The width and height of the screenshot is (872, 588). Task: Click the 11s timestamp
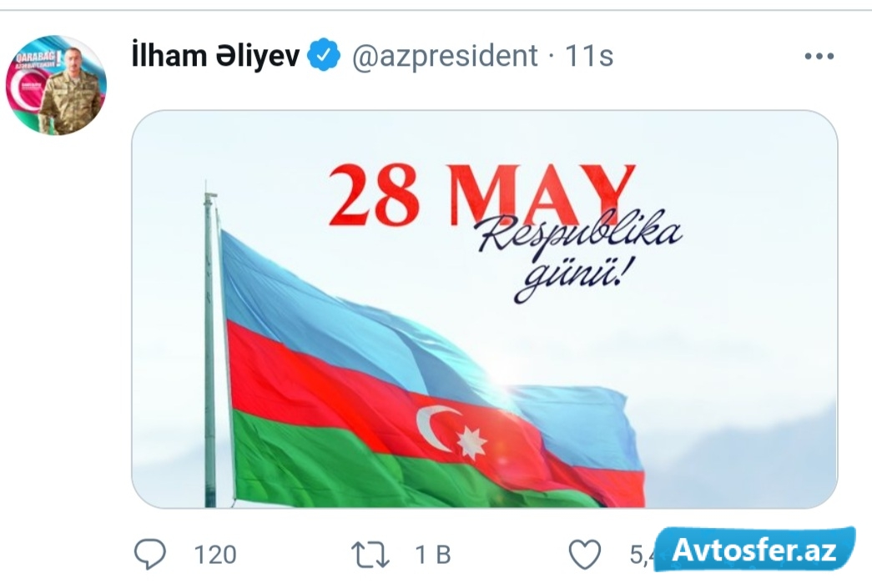(x=589, y=56)
